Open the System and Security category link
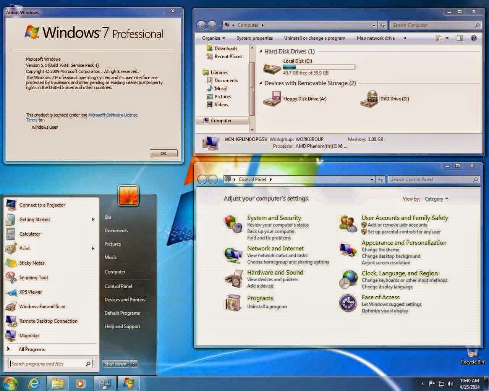Screen dimensions: 489x391 pyautogui.click(x=274, y=218)
